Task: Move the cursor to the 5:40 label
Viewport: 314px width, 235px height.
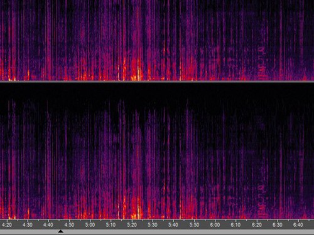Action: pyautogui.click(x=173, y=225)
